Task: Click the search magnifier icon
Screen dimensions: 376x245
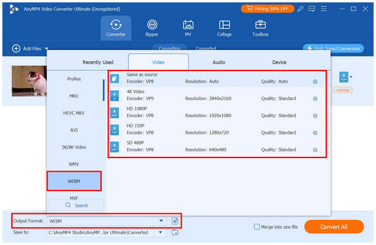Action: (x=68, y=205)
